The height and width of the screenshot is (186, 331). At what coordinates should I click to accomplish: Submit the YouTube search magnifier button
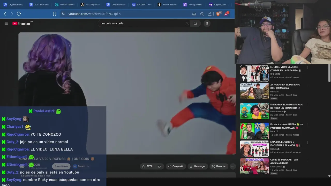click(x=195, y=23)
